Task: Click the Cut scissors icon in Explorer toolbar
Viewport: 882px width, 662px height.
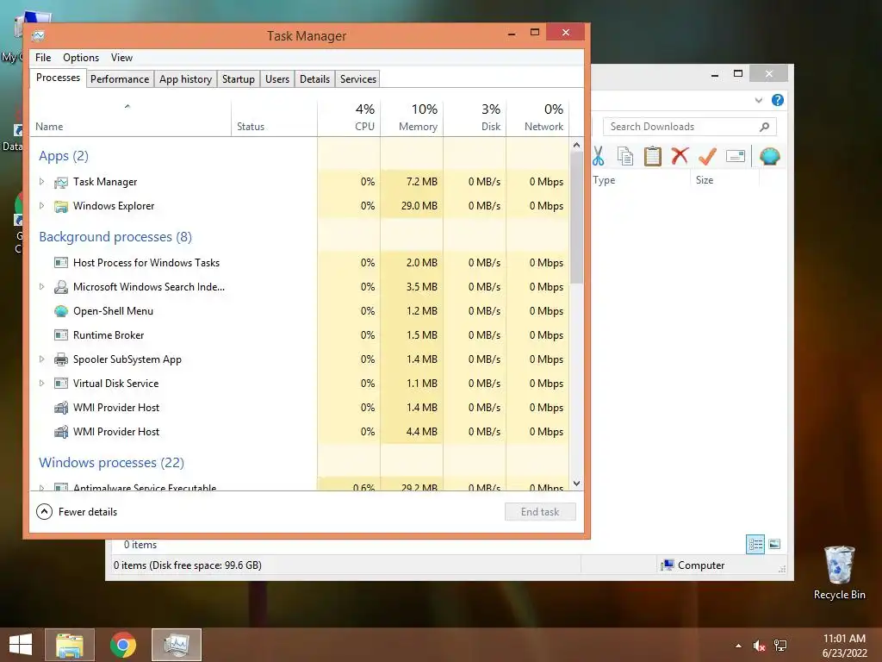Action: click(x=599, y=156)
